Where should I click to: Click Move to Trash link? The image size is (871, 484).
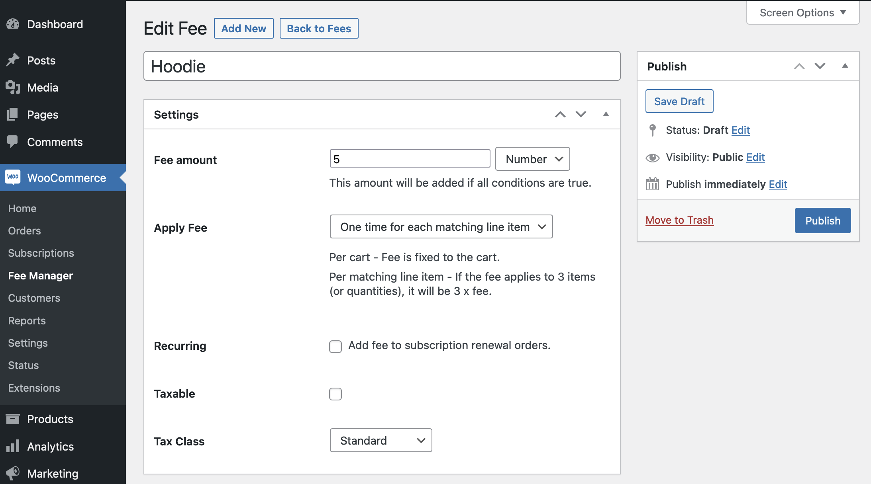point(679,220)
